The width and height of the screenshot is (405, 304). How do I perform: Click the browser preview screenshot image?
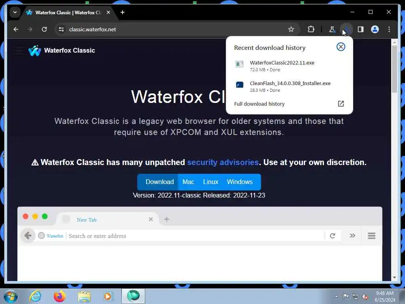click(x=200, y=243)
